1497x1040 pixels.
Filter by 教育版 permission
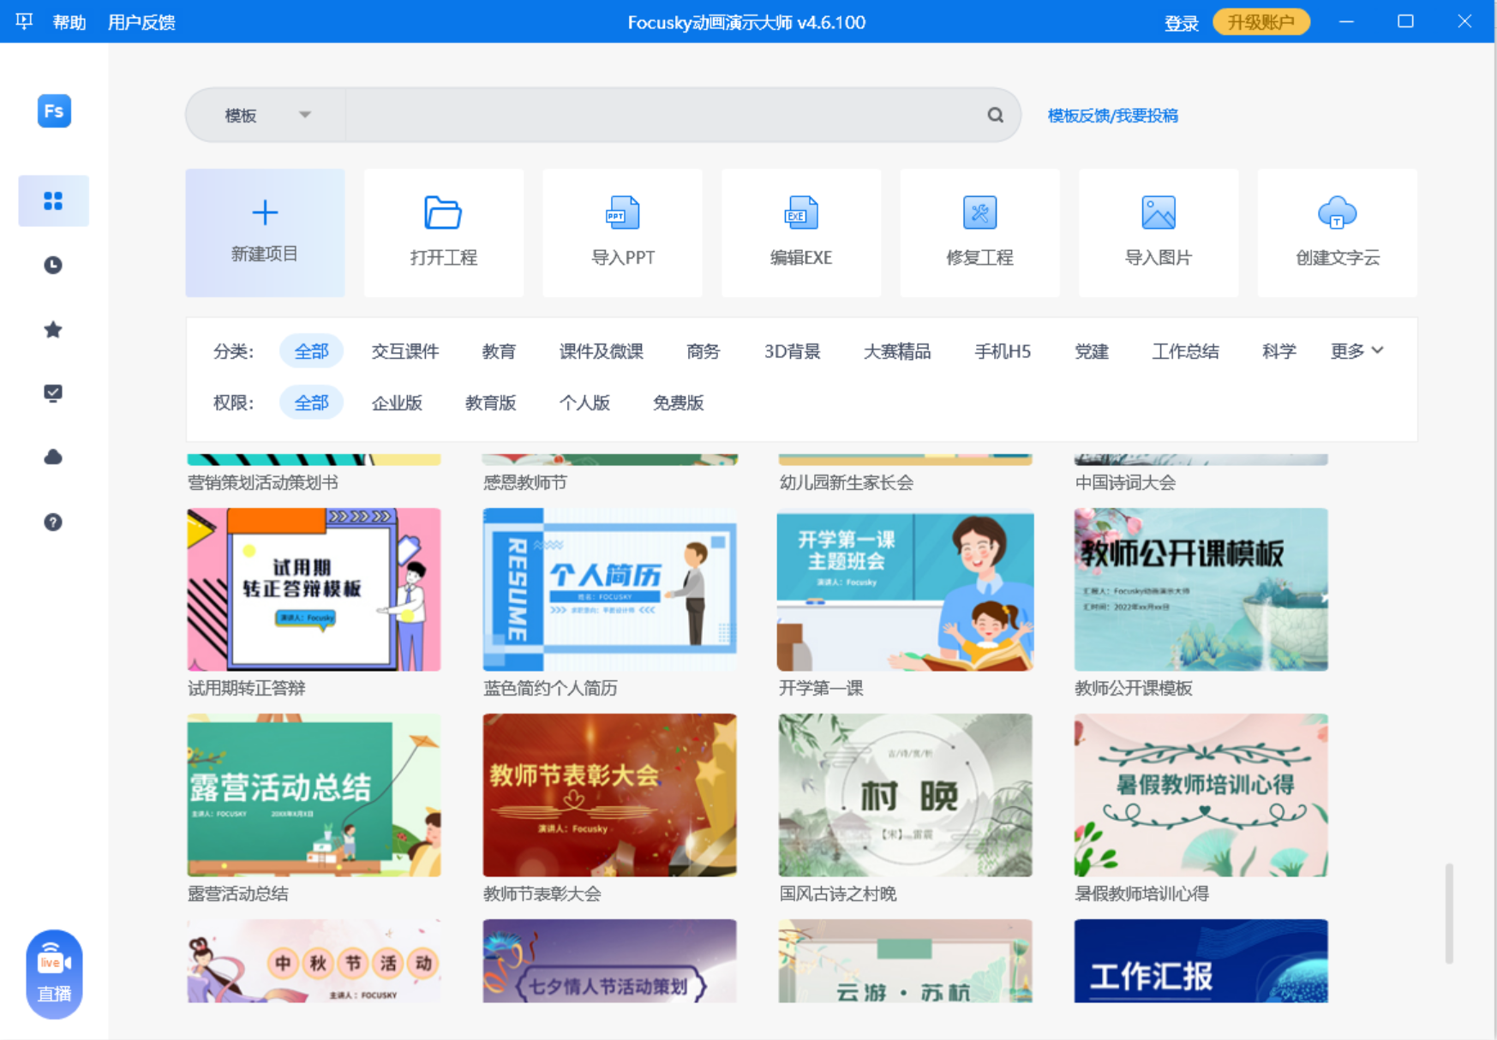(x=490, y=403)
